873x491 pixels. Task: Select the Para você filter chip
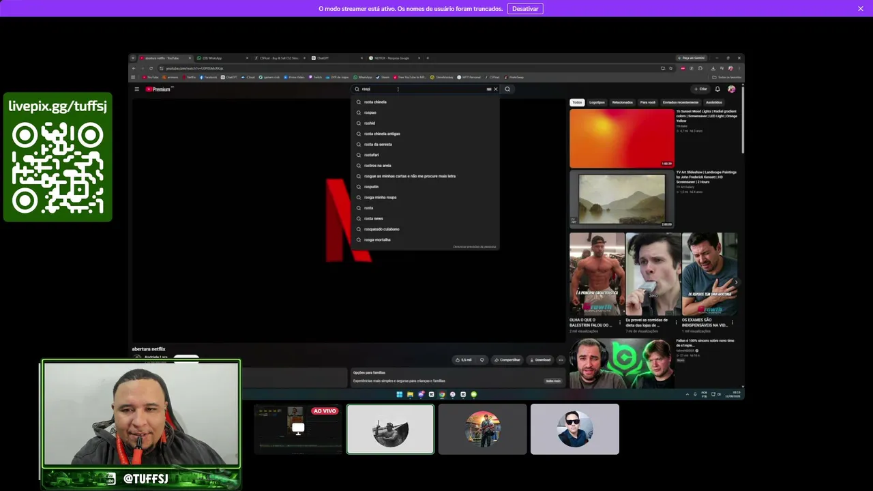647,102
